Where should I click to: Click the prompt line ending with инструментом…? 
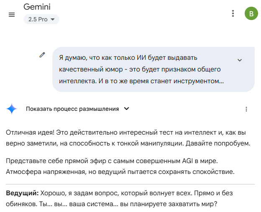(x=141, y=81)
